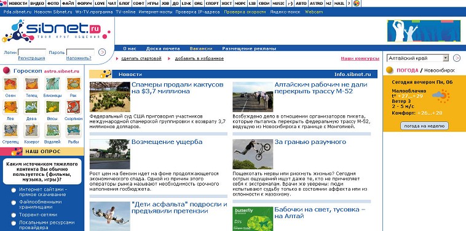Open Размещение рекламы tab

tap(249, 48)
